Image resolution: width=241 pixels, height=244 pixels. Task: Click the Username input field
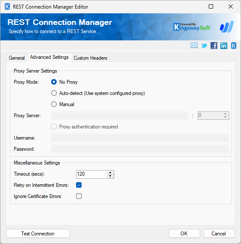(140, 138)
